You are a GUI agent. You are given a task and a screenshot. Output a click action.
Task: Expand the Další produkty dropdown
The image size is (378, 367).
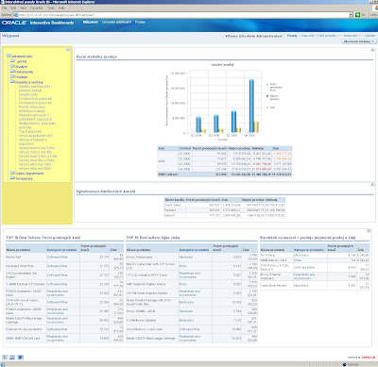point(328,36)
